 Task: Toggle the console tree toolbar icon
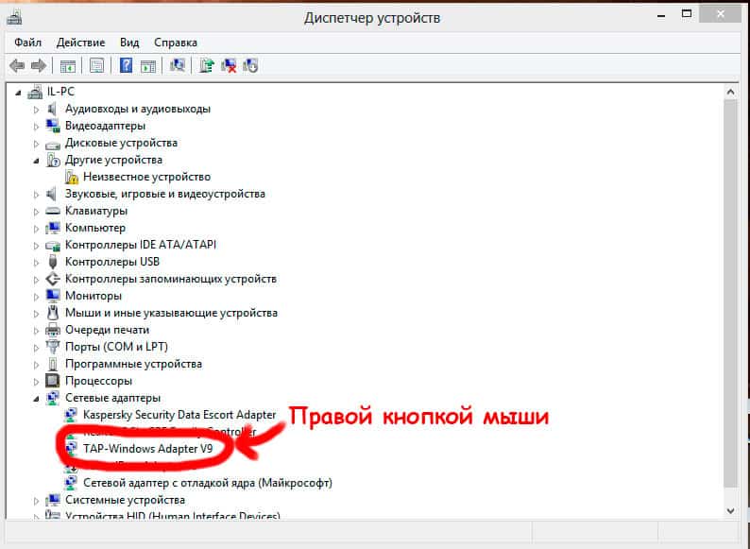pos(67,65)
